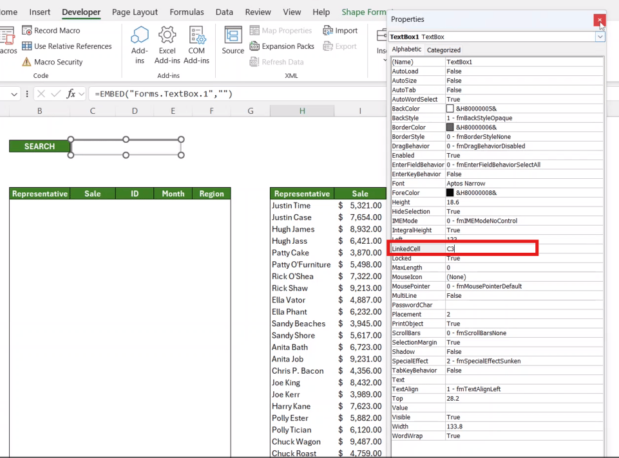Select the WordWrap True value
Image resolution: width=619 pixels, height=458 pixels.
pos(453,436)
